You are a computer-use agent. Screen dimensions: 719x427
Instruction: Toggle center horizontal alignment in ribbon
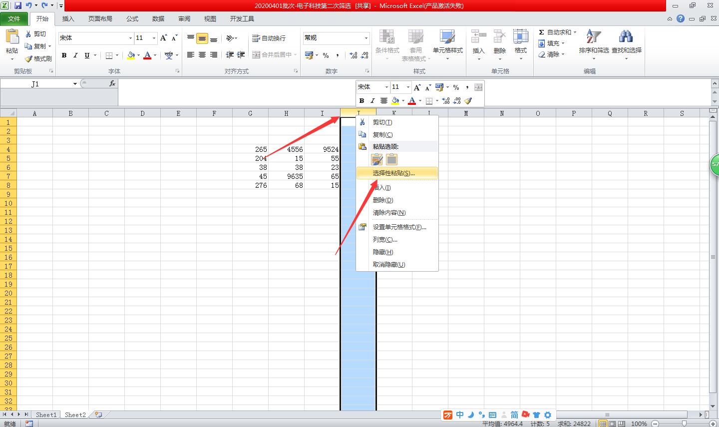pyautogui.click(x=202, y=55)
